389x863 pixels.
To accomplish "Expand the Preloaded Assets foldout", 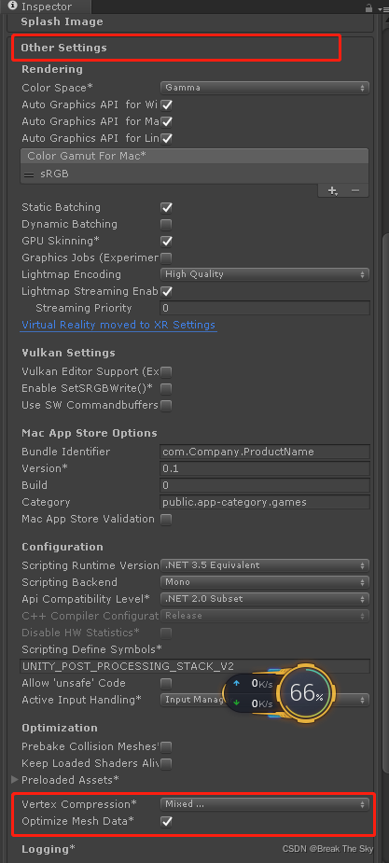I will (x=15, y=780).
